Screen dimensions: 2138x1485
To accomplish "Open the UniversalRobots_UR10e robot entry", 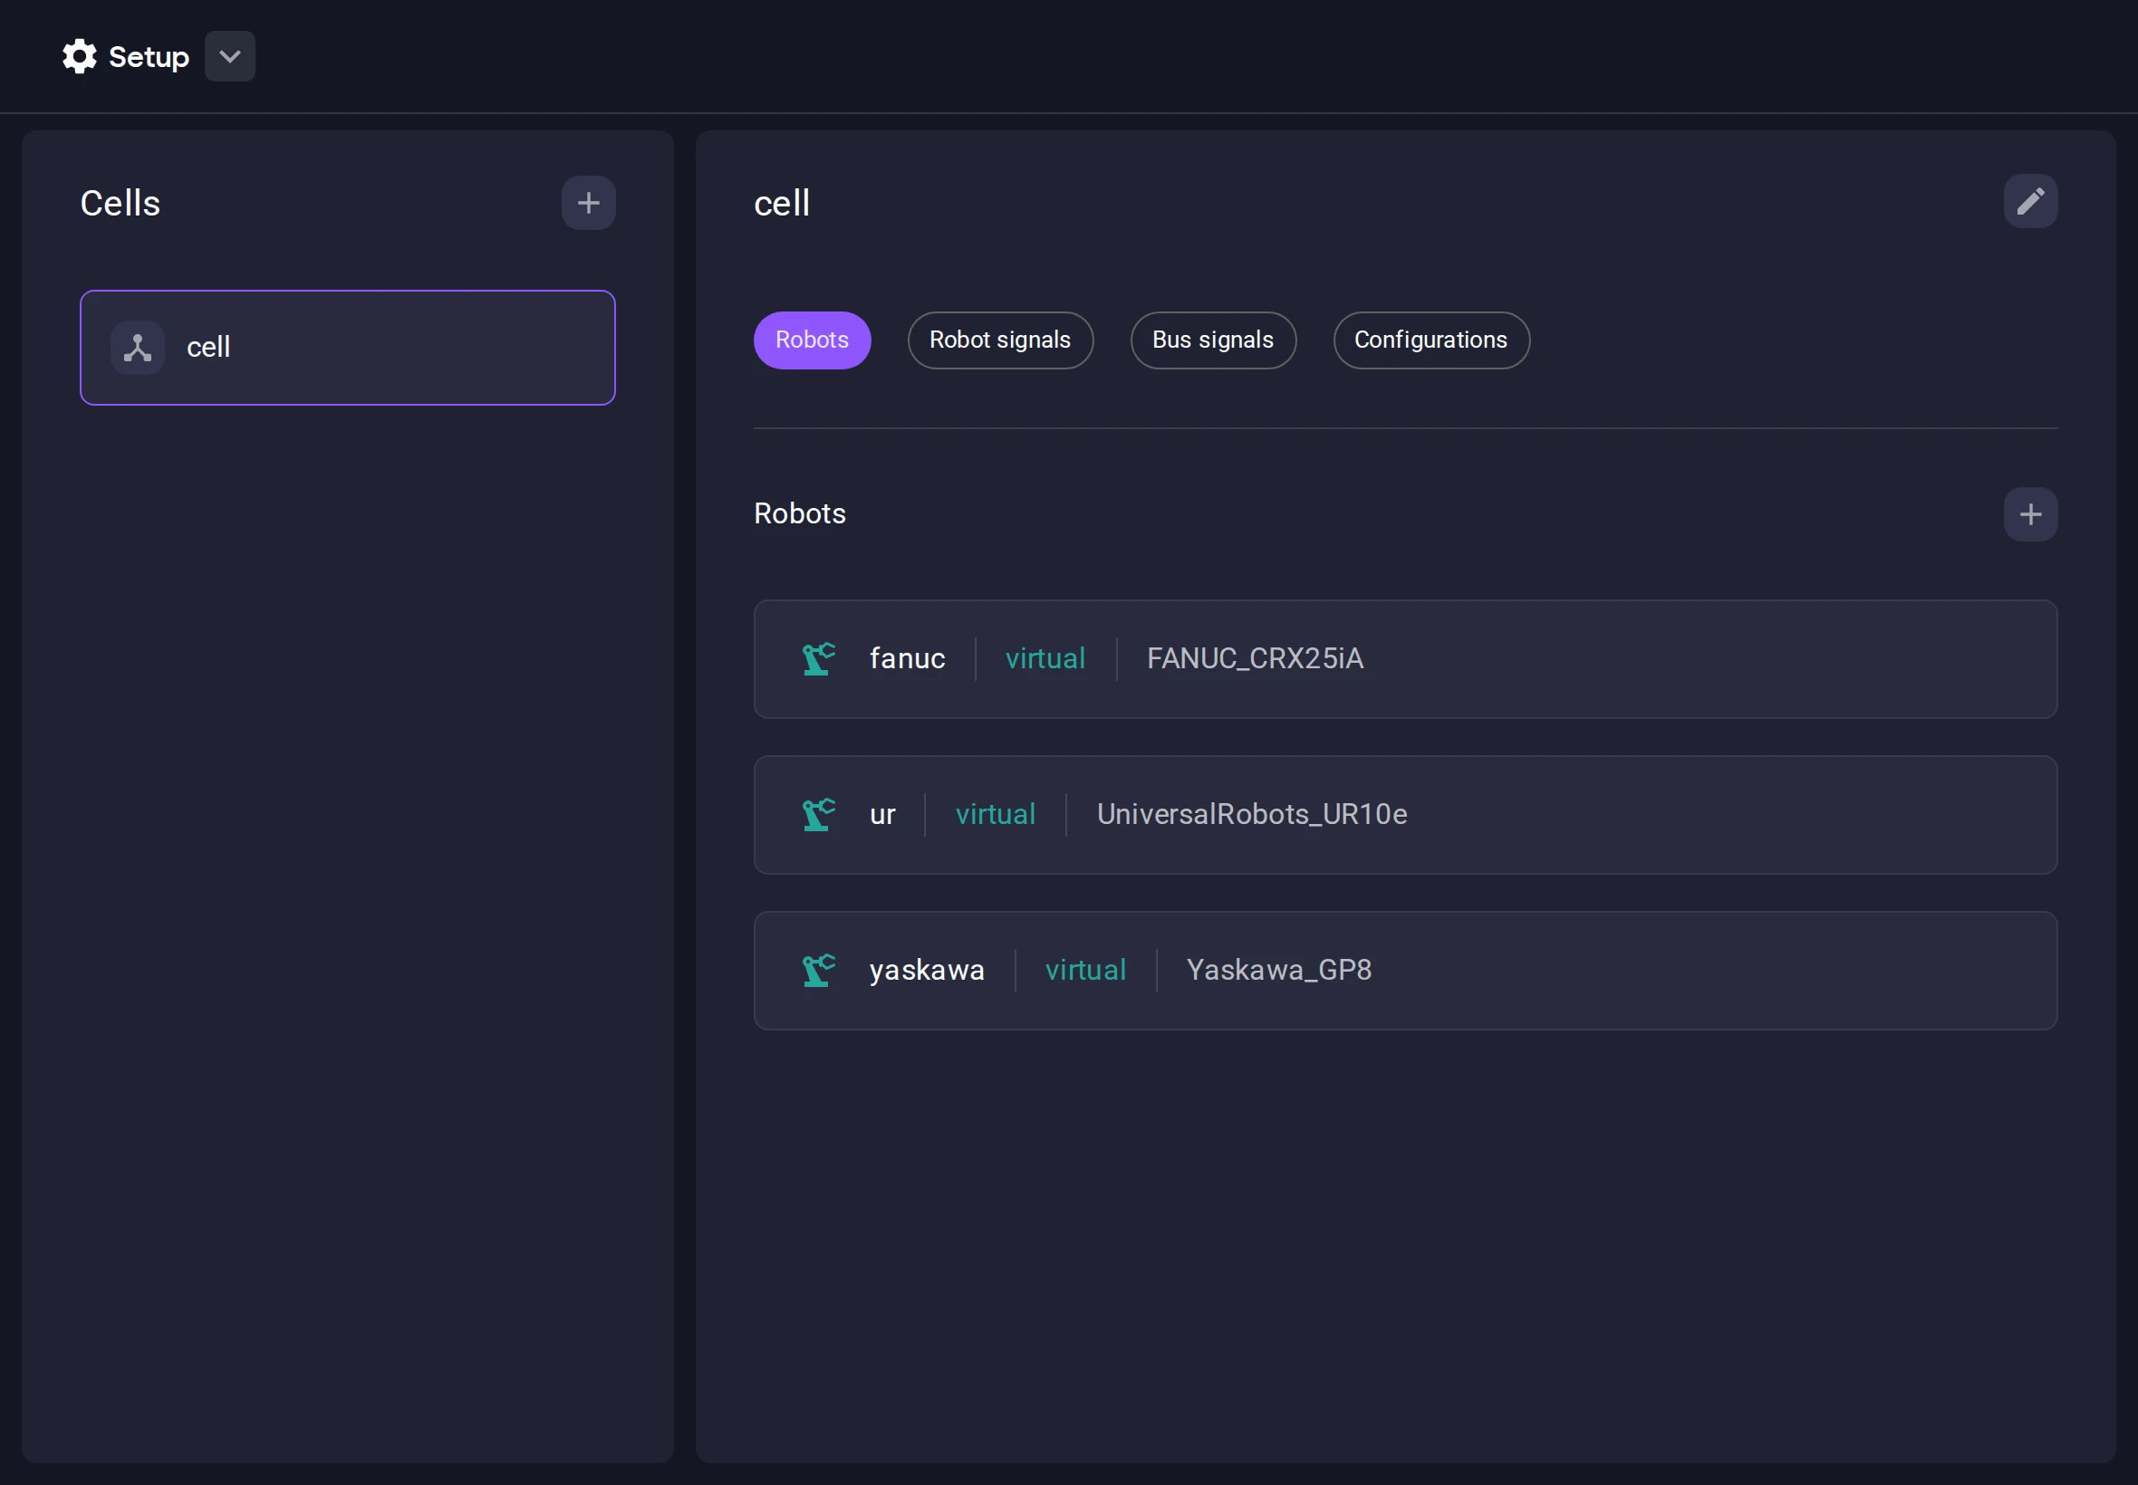I will point(1251,814).
